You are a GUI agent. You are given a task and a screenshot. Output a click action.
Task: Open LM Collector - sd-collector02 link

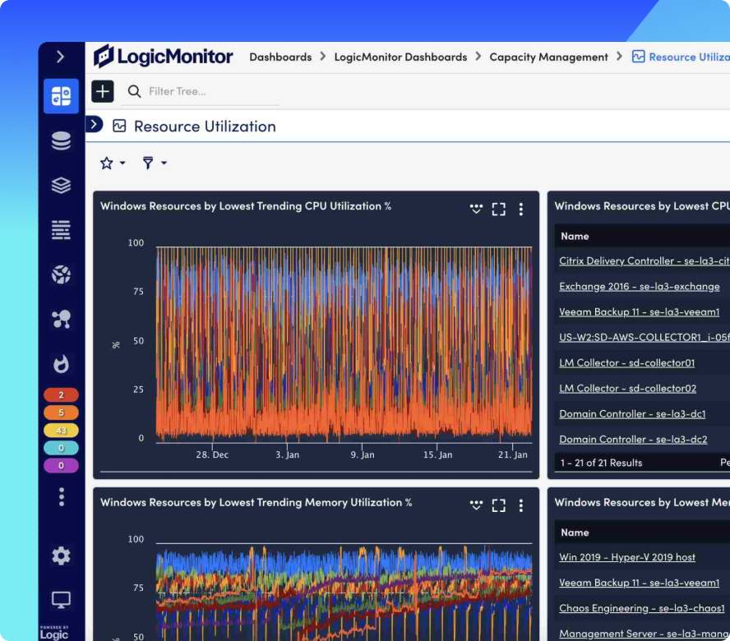pos(627,388)
